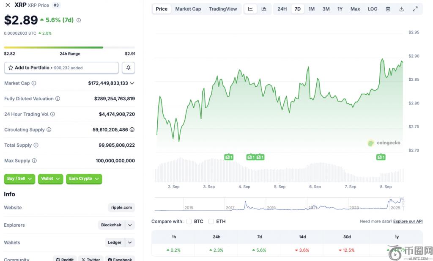433x261 pixels.
Task: Open the Buy / Sell dropdown
Action: tap(20, 179)
